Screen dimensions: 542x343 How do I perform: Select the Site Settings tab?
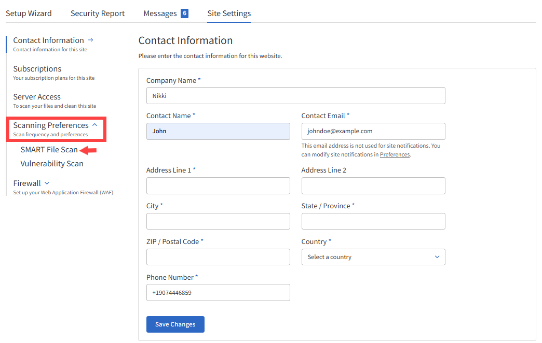click(228, 13)
